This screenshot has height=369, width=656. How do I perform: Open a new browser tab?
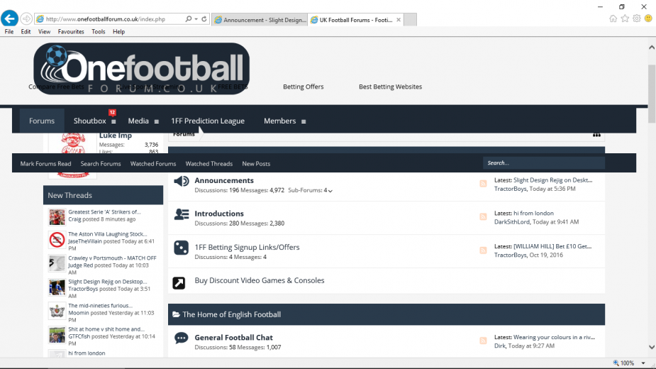coord(410,20)
